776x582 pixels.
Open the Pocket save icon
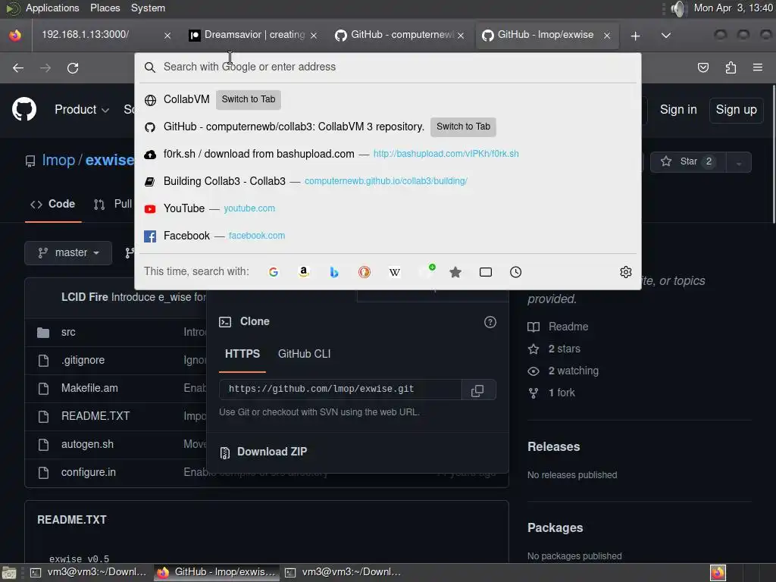702,67
